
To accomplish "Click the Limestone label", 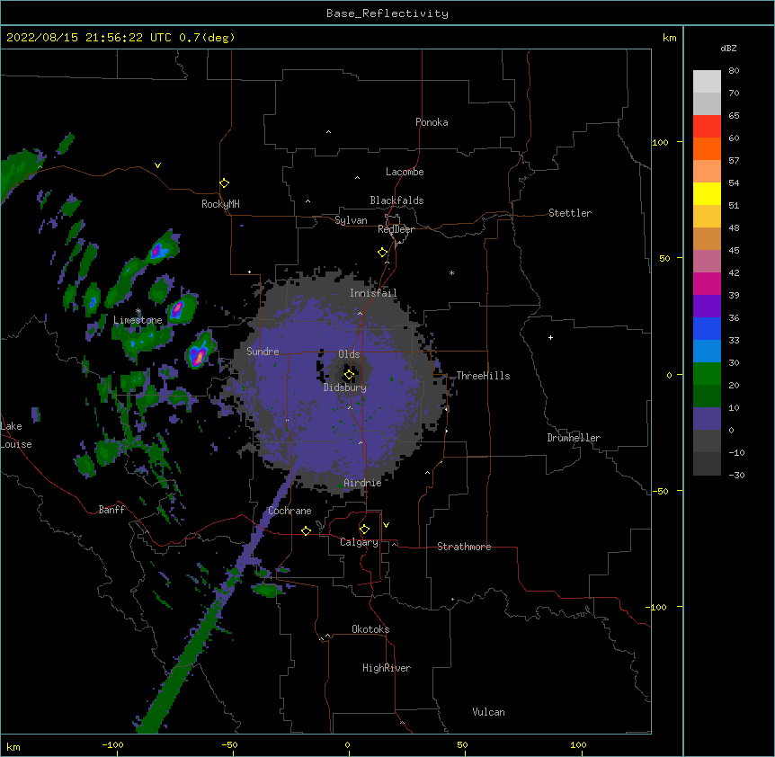I will point(138,320).
